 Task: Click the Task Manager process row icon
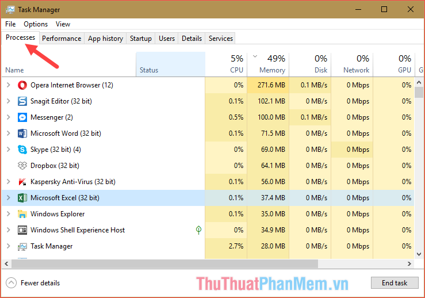click(22, 246)
